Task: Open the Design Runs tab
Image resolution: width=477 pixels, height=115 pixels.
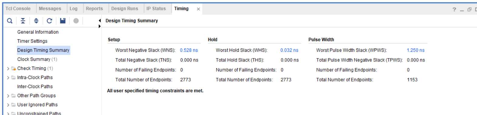Action: coord(125,8)
